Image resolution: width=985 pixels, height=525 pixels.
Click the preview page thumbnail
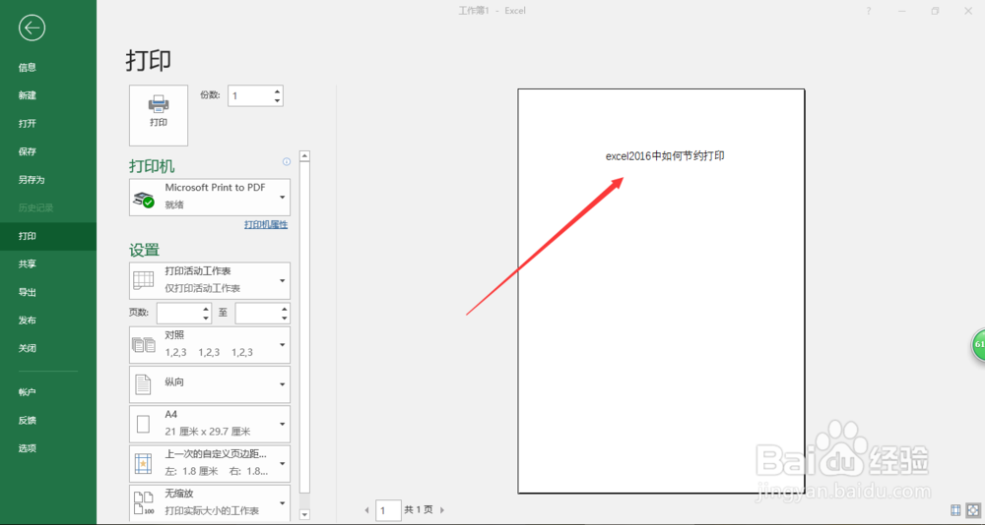(x=662, y=291)
